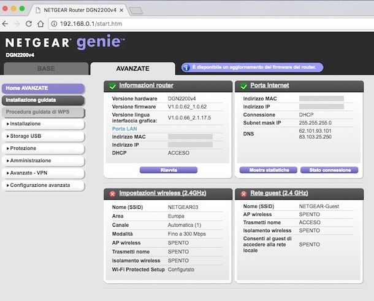Open Rete guest (2.4 GHz) link
This screenshot has width=374, height=301.
pos(279,193)
